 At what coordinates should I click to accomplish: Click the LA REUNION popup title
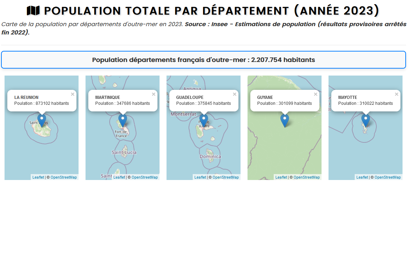[x=26, y=97]
